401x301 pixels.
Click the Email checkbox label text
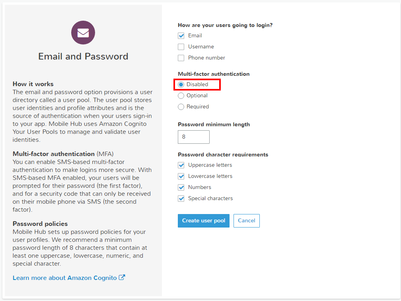coord(195,35)
